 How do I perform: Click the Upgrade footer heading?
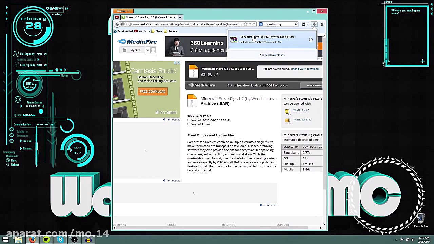[228, 225]
